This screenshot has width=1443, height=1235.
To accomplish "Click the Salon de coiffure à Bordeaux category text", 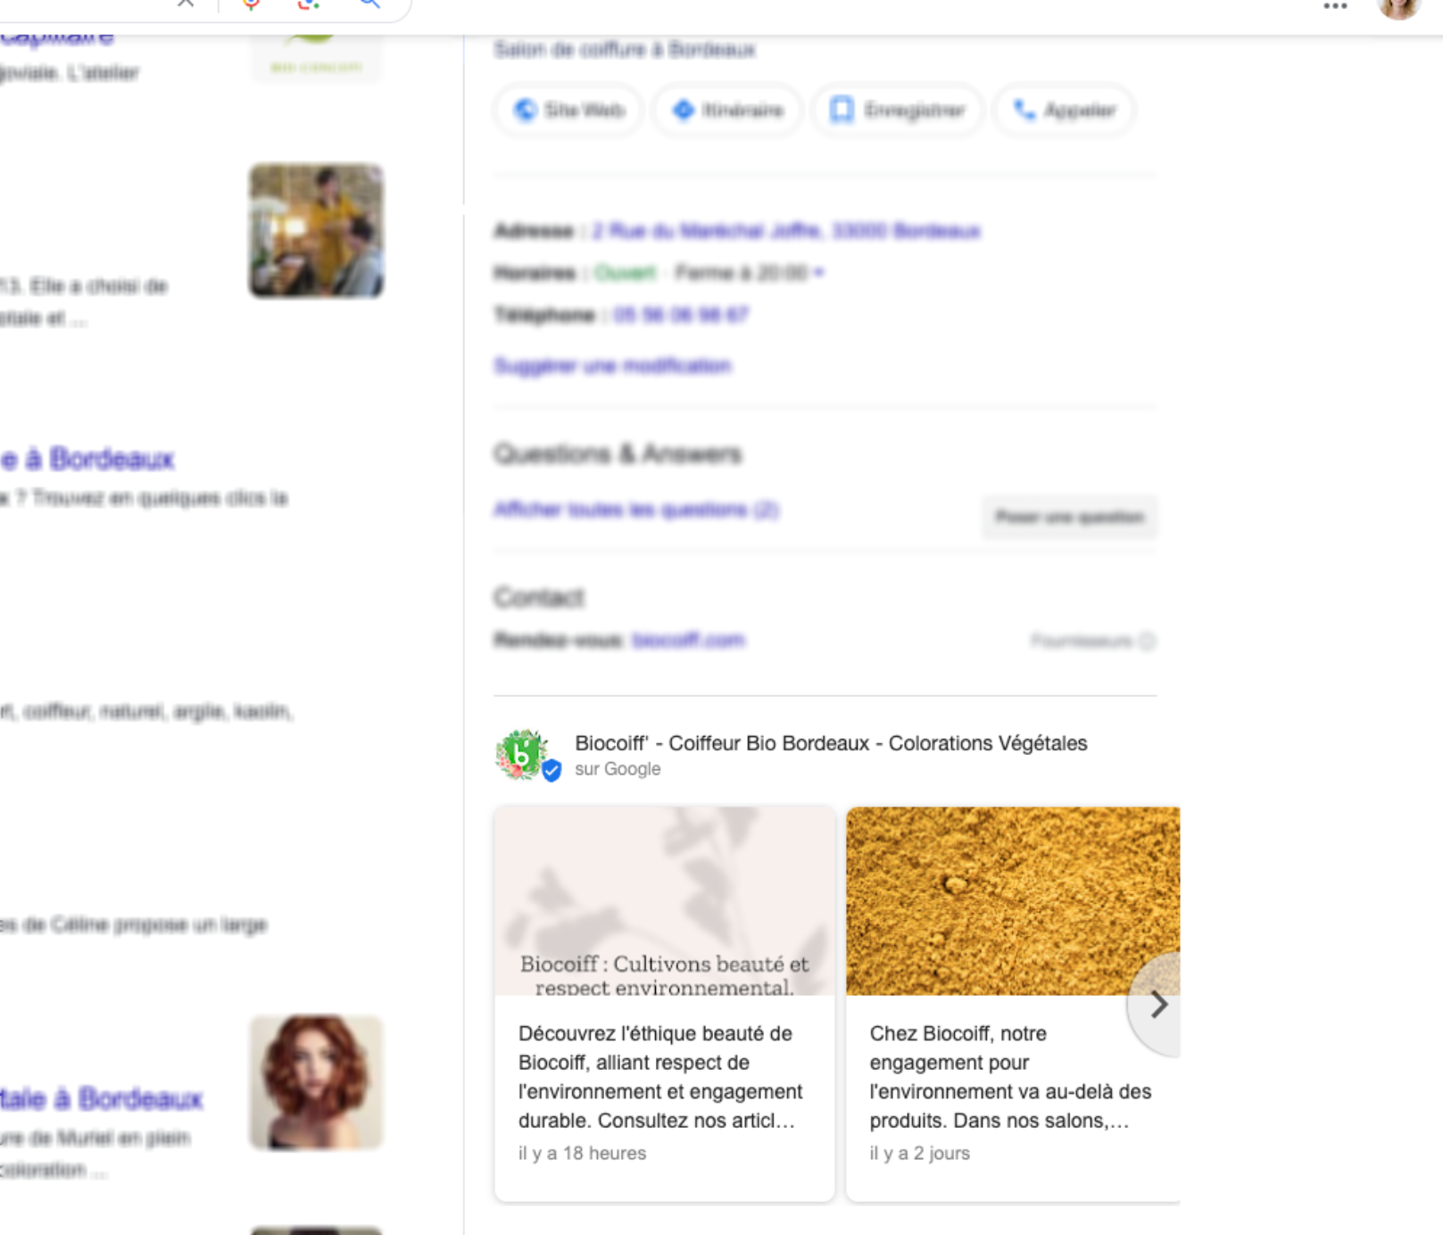I will (x=624, y=50).
